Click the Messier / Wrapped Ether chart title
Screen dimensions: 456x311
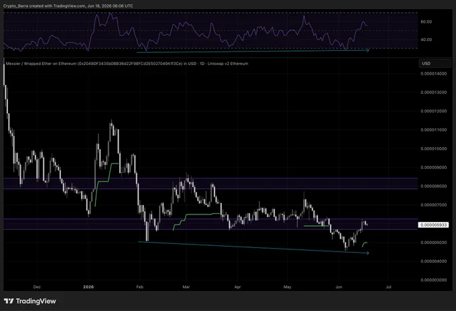click(127, 64)
